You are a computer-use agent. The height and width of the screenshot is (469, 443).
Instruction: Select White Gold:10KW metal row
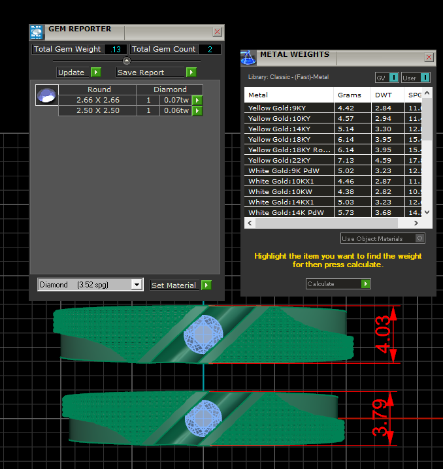tap(289, 191)
